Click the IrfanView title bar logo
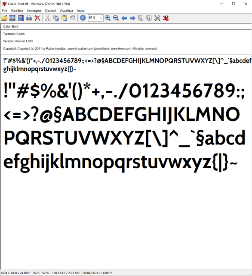Image resolution: width=252 pixels, height=276 pixels. point(4,4)
